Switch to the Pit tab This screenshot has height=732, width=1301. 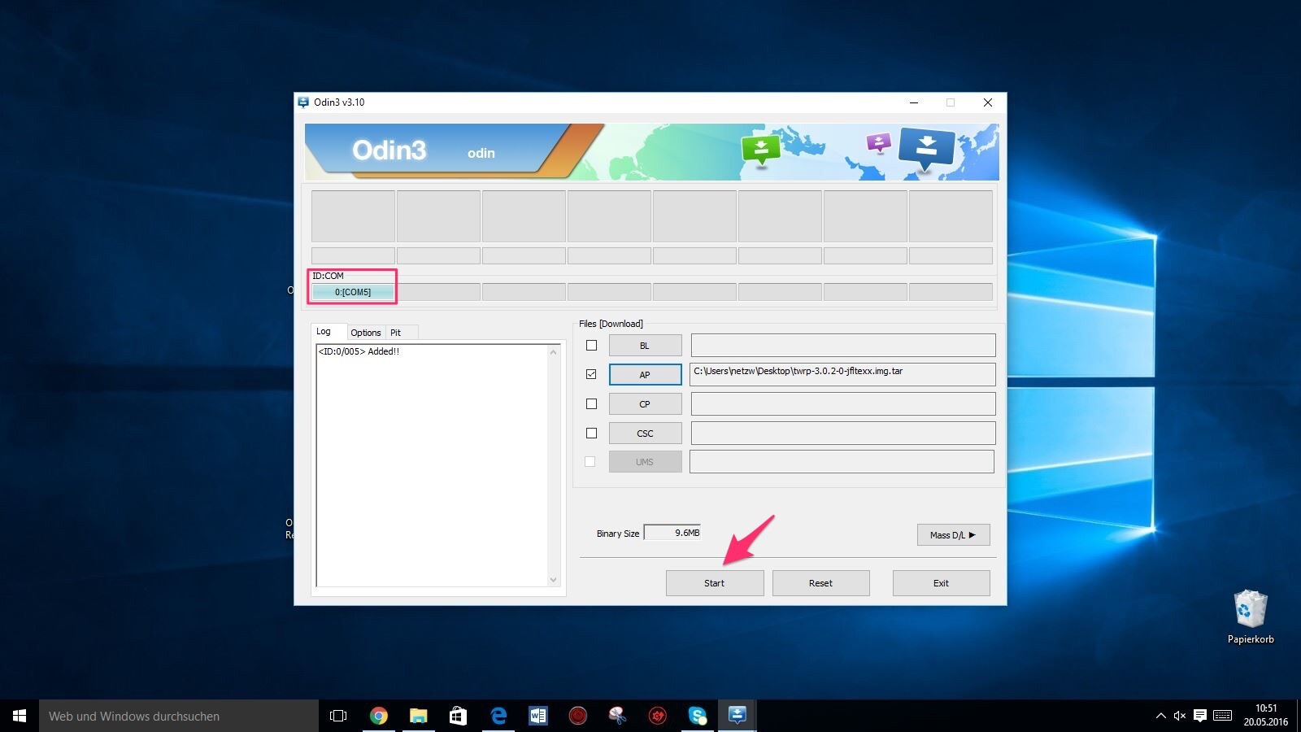pos(395,333)
